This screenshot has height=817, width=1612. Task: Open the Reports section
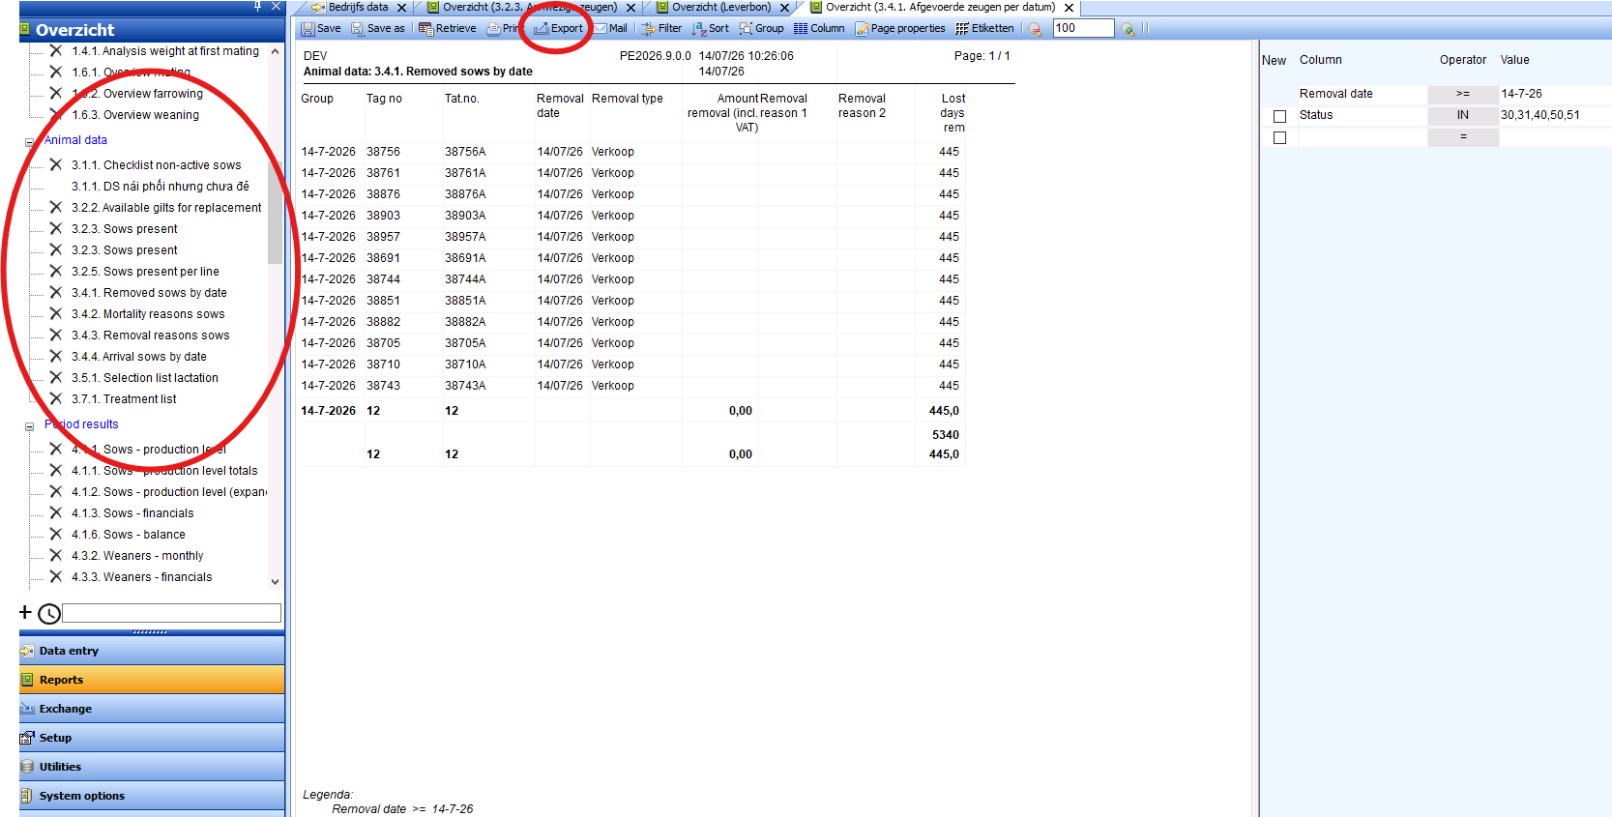[x=152, y=680]
